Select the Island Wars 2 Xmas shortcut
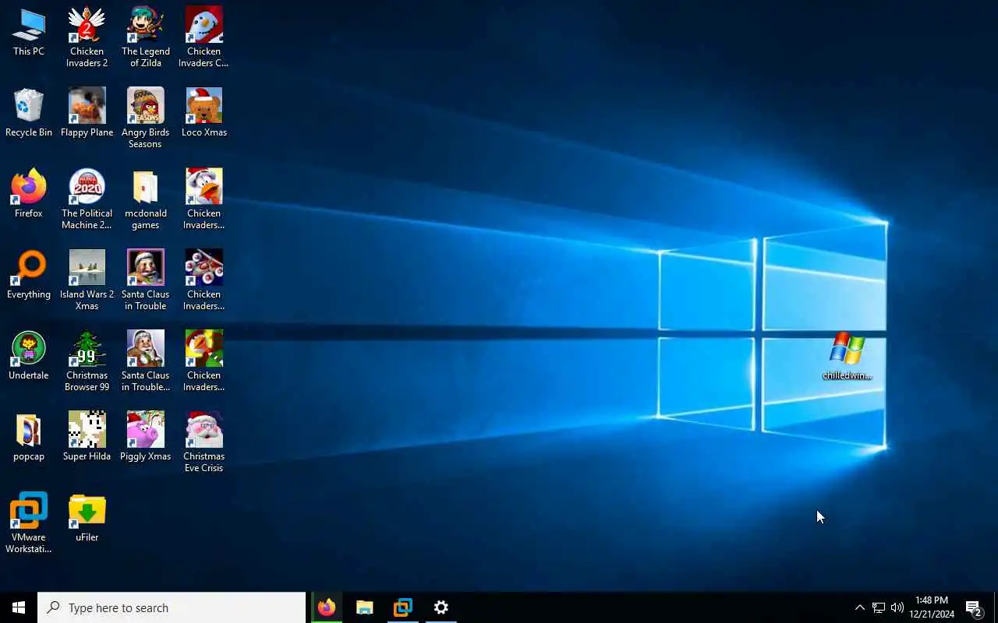Screen dimensions: 998x623 (87, 280)
